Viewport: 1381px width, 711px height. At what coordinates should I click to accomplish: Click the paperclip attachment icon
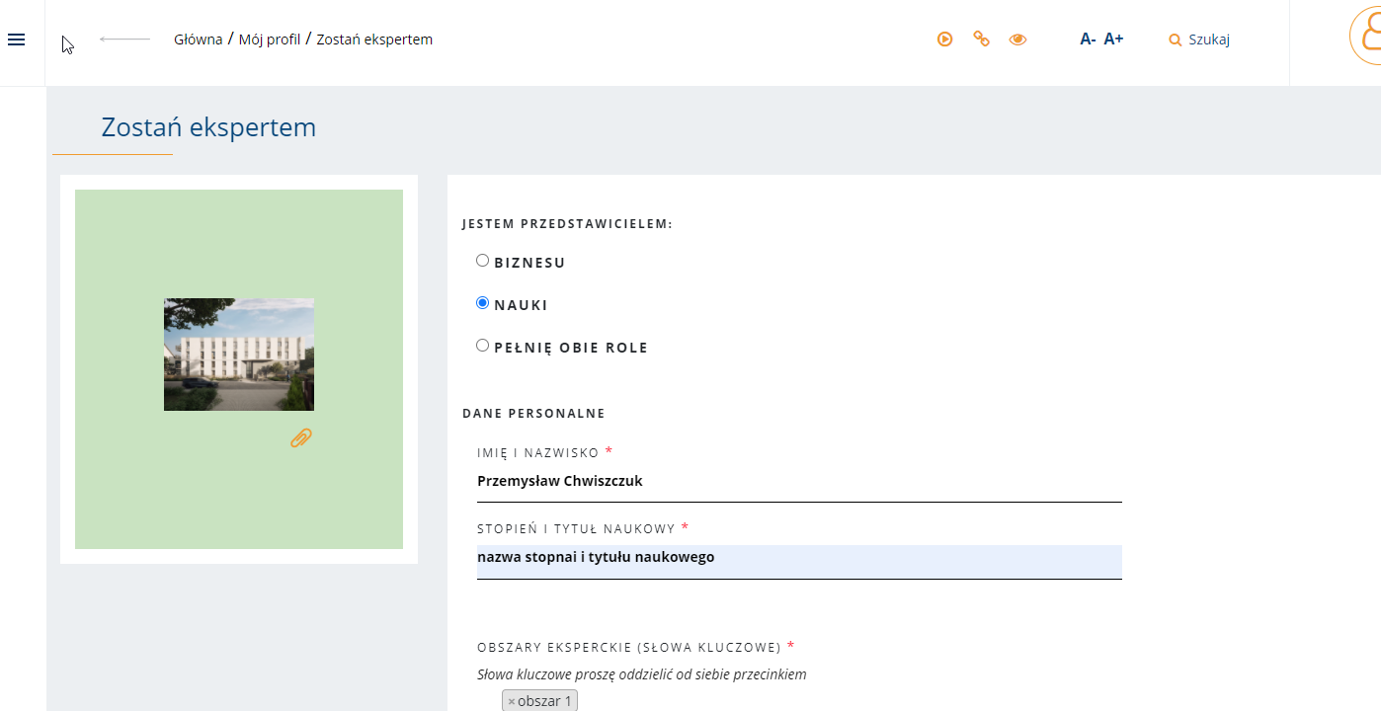[x=301, y=437]
